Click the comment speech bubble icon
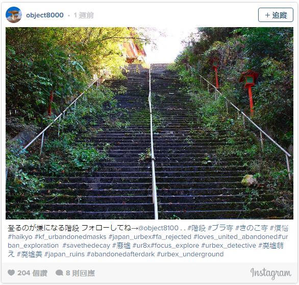Screen dimensions: 299x285 (59, 273)
